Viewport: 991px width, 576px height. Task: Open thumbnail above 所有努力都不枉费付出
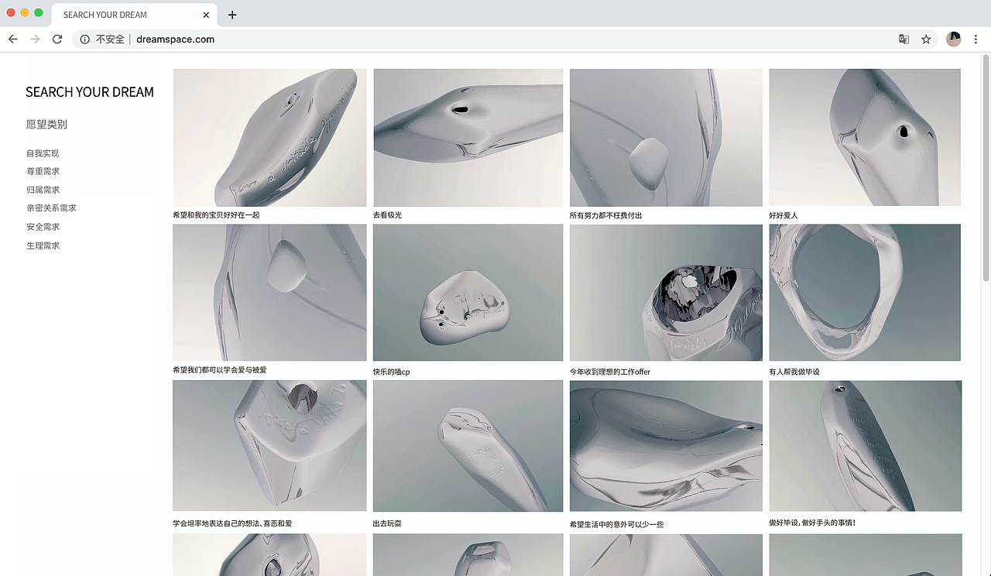click(x=666, y=138)
